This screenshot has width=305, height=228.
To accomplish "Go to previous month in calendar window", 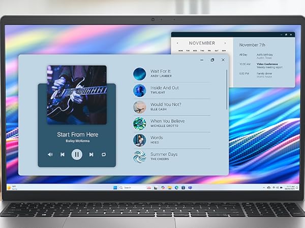I will click(177, 43).
